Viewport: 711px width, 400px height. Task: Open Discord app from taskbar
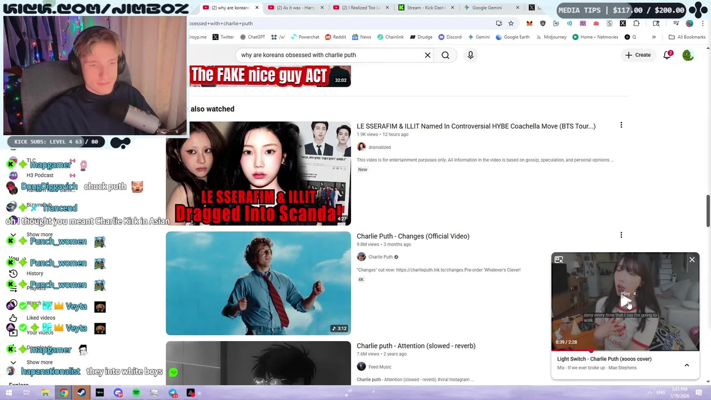(x=118, y=393)
